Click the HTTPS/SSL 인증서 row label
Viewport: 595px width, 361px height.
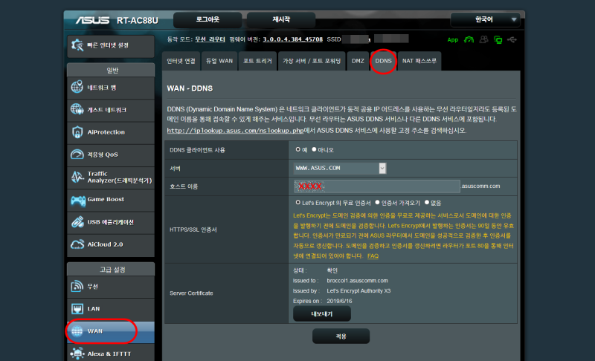(x=193, y=230)
